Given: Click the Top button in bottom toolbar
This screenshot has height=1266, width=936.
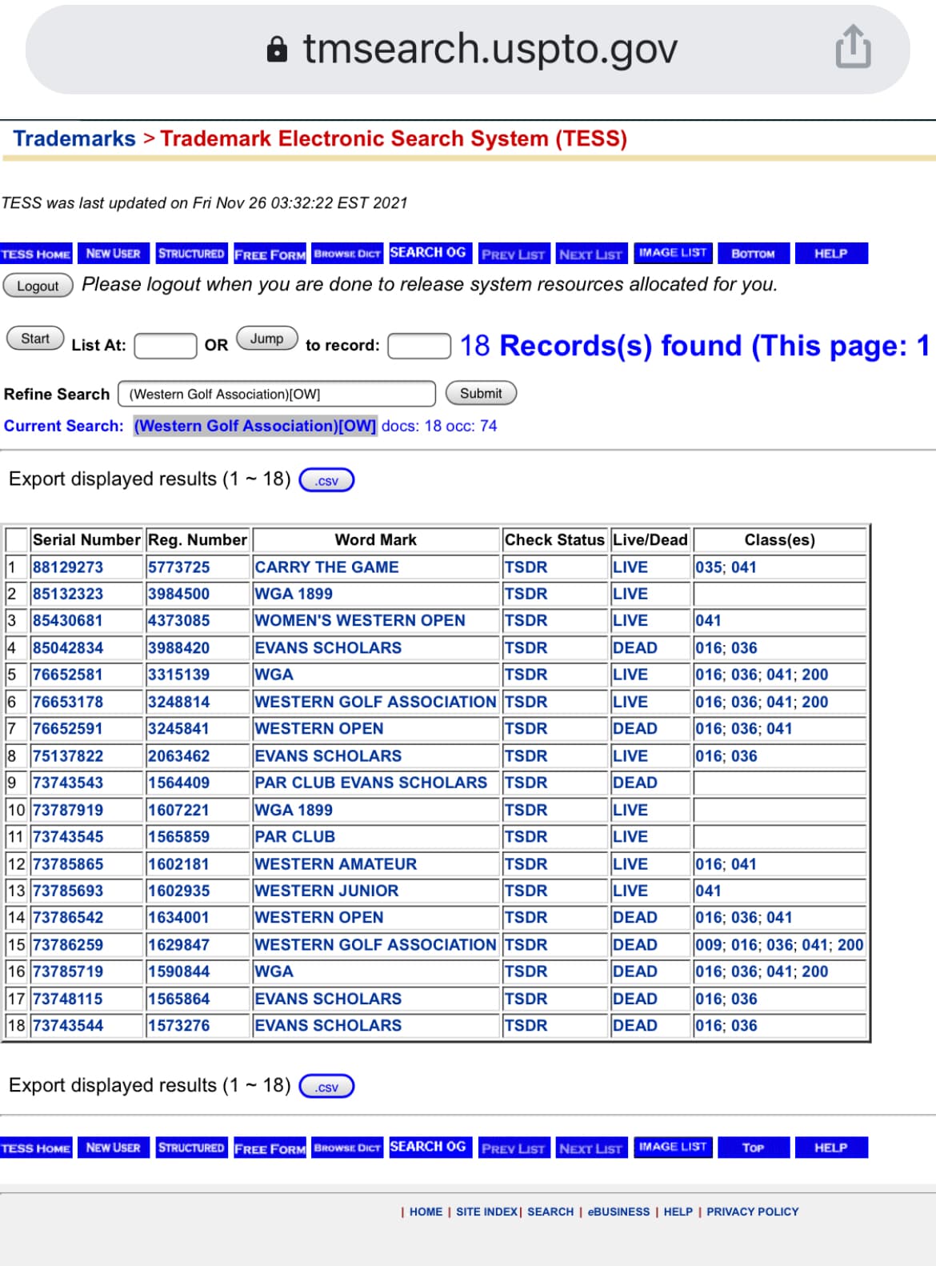Looking at the screenshot, I should click(x=753, y=1148).
